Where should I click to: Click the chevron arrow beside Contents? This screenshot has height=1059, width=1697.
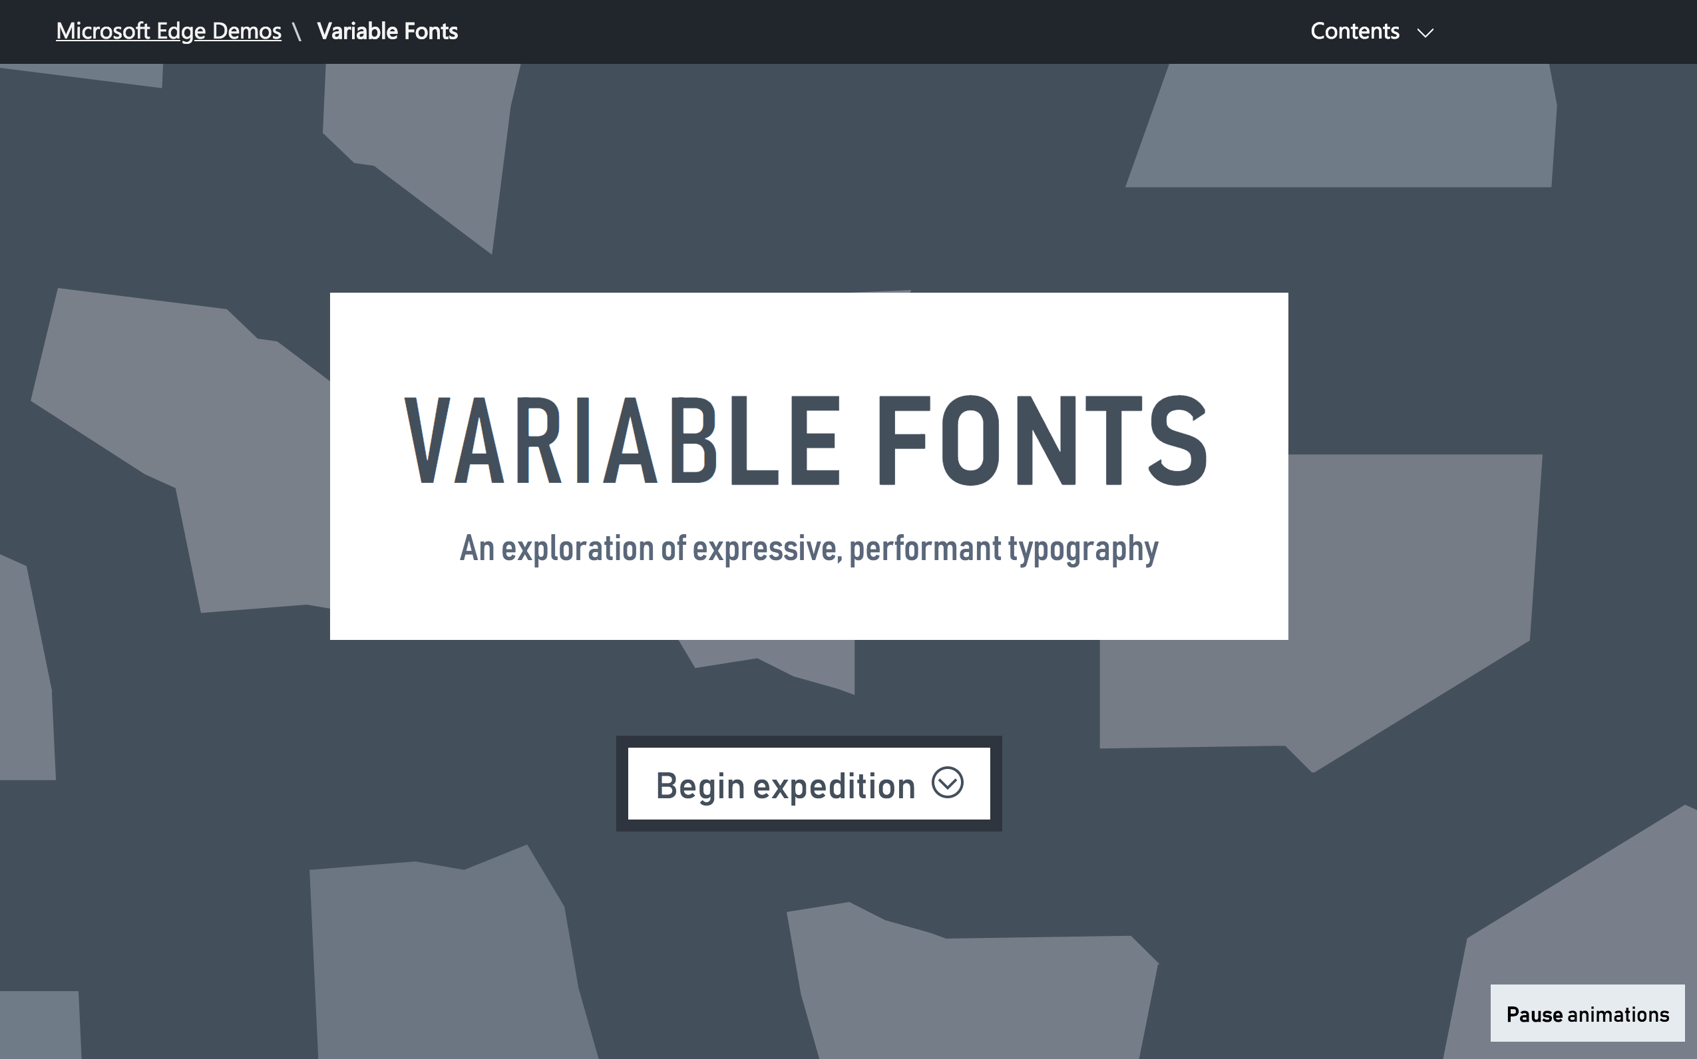[x=1425, y=33]
